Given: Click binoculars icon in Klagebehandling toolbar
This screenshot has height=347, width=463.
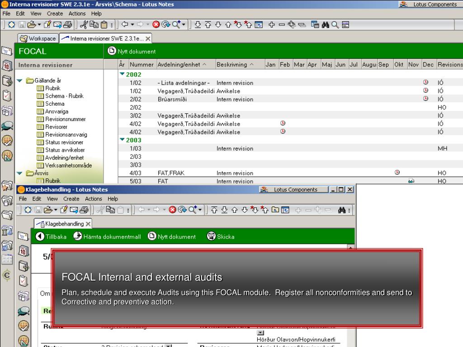Looking at the screenshot, I should [x=342, y=210].
